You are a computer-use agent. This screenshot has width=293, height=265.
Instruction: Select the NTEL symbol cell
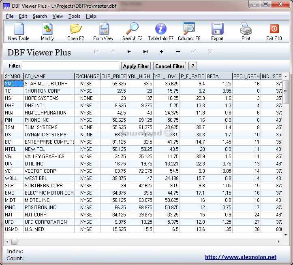point(14,149)
